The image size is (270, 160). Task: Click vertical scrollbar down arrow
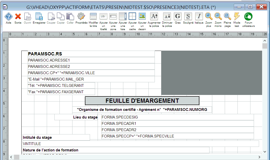265,152
